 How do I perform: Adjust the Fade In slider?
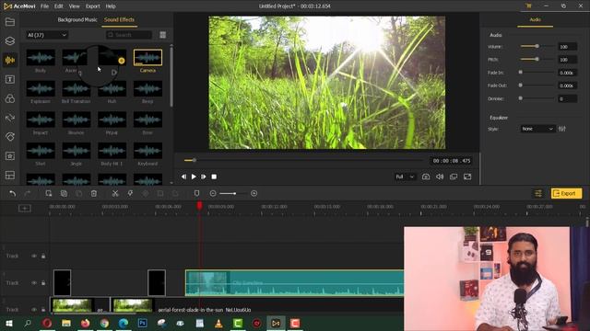537,72
